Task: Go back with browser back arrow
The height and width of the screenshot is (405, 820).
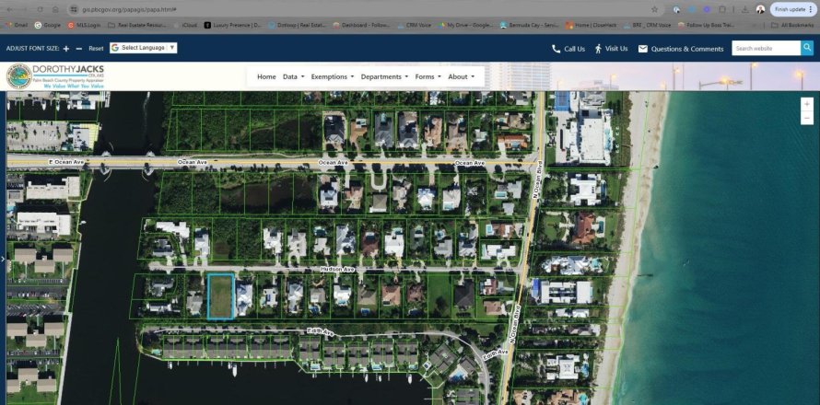Action: (x=9, y=9)
